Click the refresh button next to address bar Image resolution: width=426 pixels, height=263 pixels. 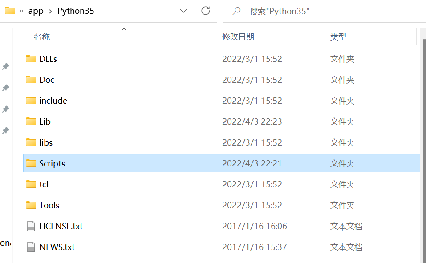205,11
